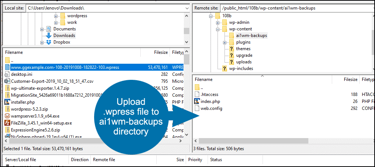Click the wampserver exe icon
Screen dimensions: 375x167
coord(7,116)
